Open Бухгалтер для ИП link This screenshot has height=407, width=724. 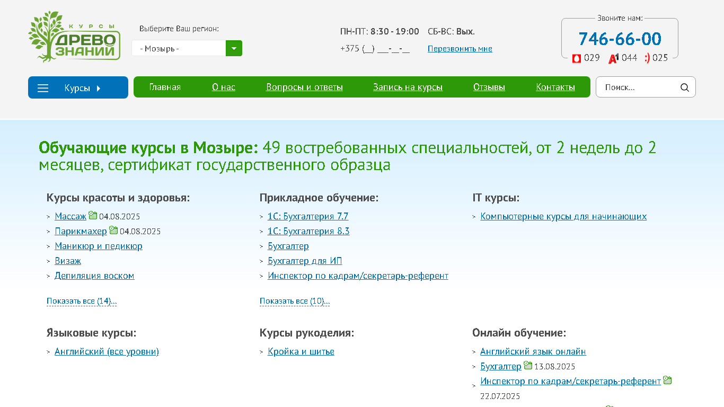[x=305, y=261]
